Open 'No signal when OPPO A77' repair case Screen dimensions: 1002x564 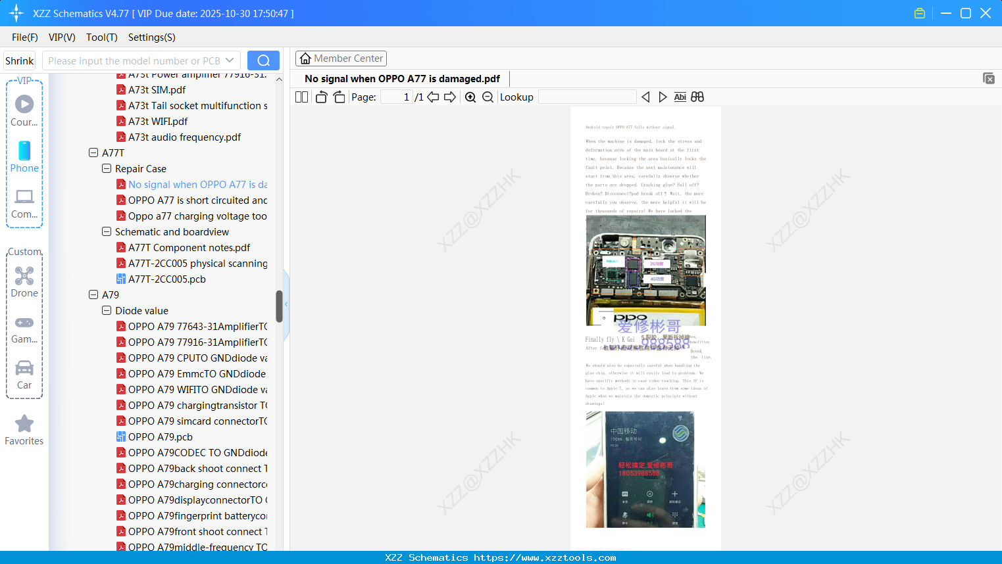(x=198, y=184)
